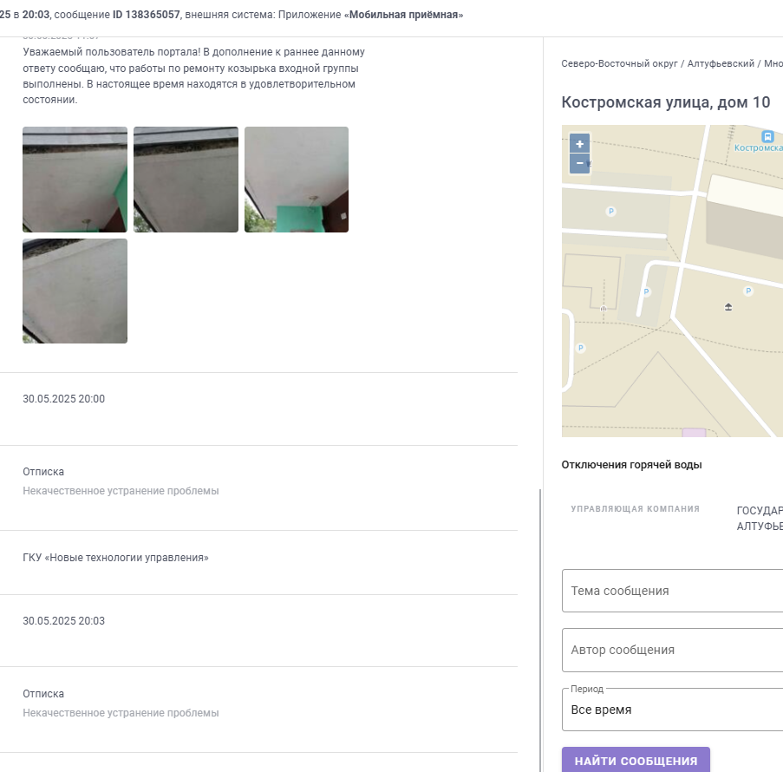
Task: Open the first canopy photo thumbnail
Action: tap(75, 180)
